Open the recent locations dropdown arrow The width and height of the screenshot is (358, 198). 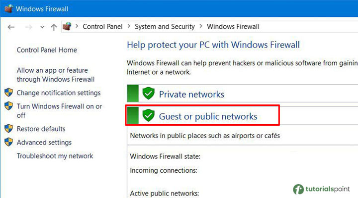coord(43,27)
